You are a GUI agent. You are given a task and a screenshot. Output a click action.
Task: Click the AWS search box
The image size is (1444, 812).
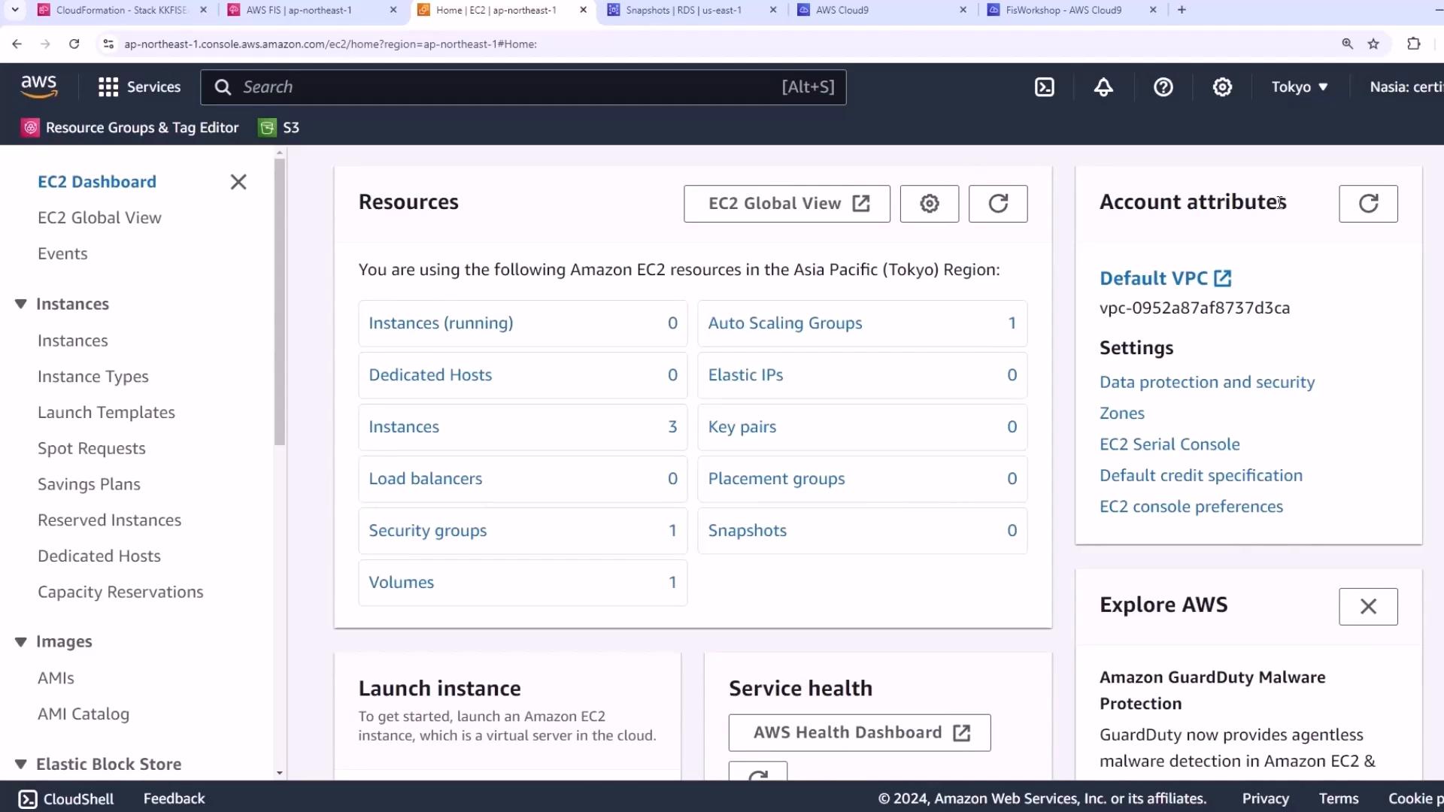523,87
